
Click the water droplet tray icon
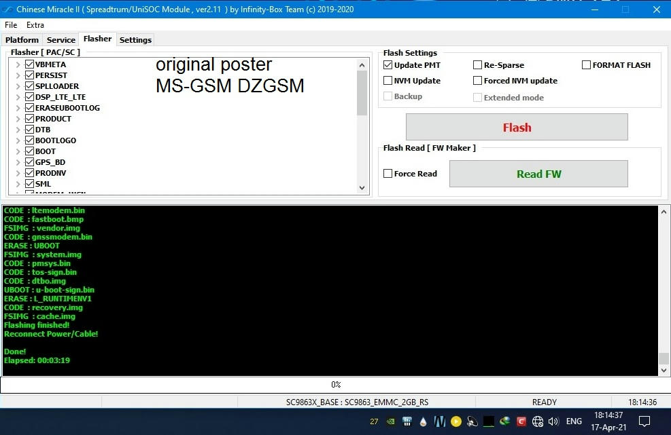point(424,421)
